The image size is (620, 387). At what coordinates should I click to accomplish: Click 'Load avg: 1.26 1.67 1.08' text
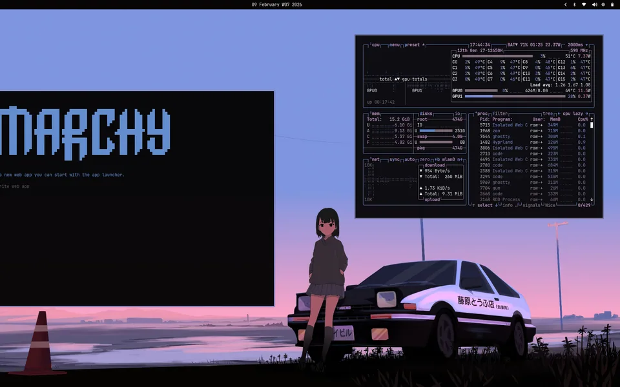tap(560, 85)
